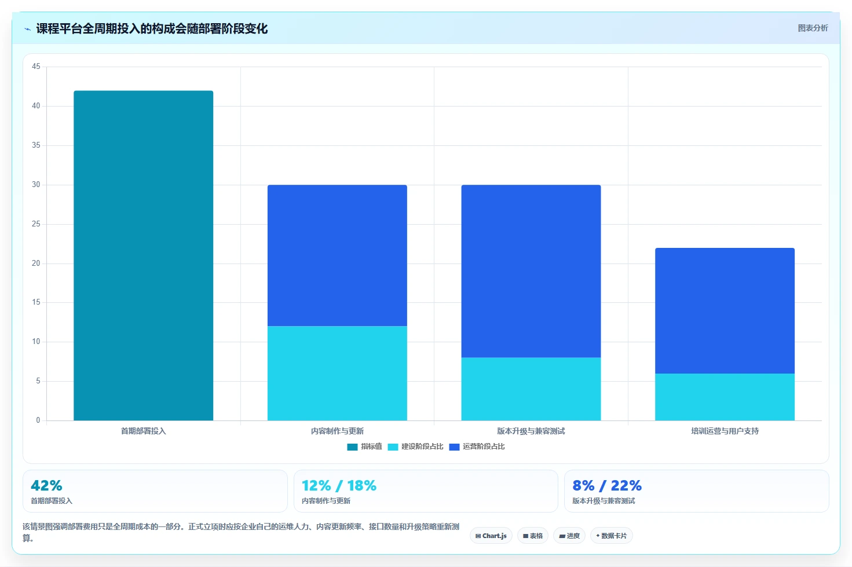Click cyan segment of 培训运营与用户支持 bar

click(x=725, y=397)
